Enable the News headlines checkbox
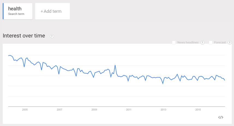234x126 pixels. point(174,42)
